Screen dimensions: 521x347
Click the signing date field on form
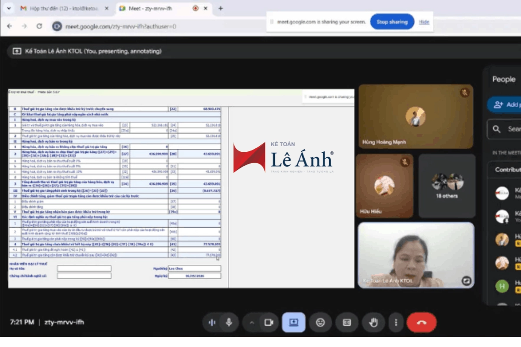coord(195,275)
